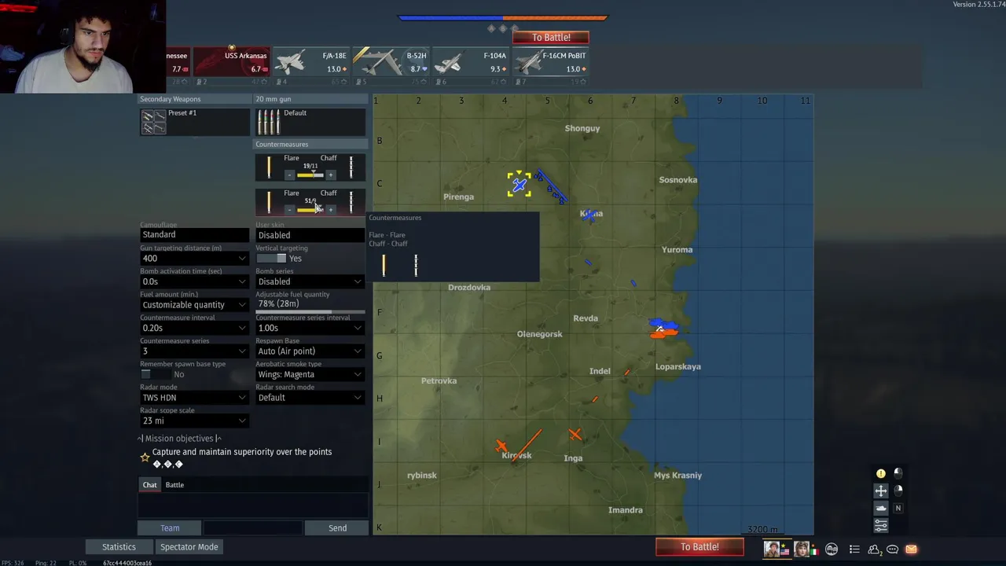
Task: Select the USS Arkansas ship slot
Action: click(231, 61)
